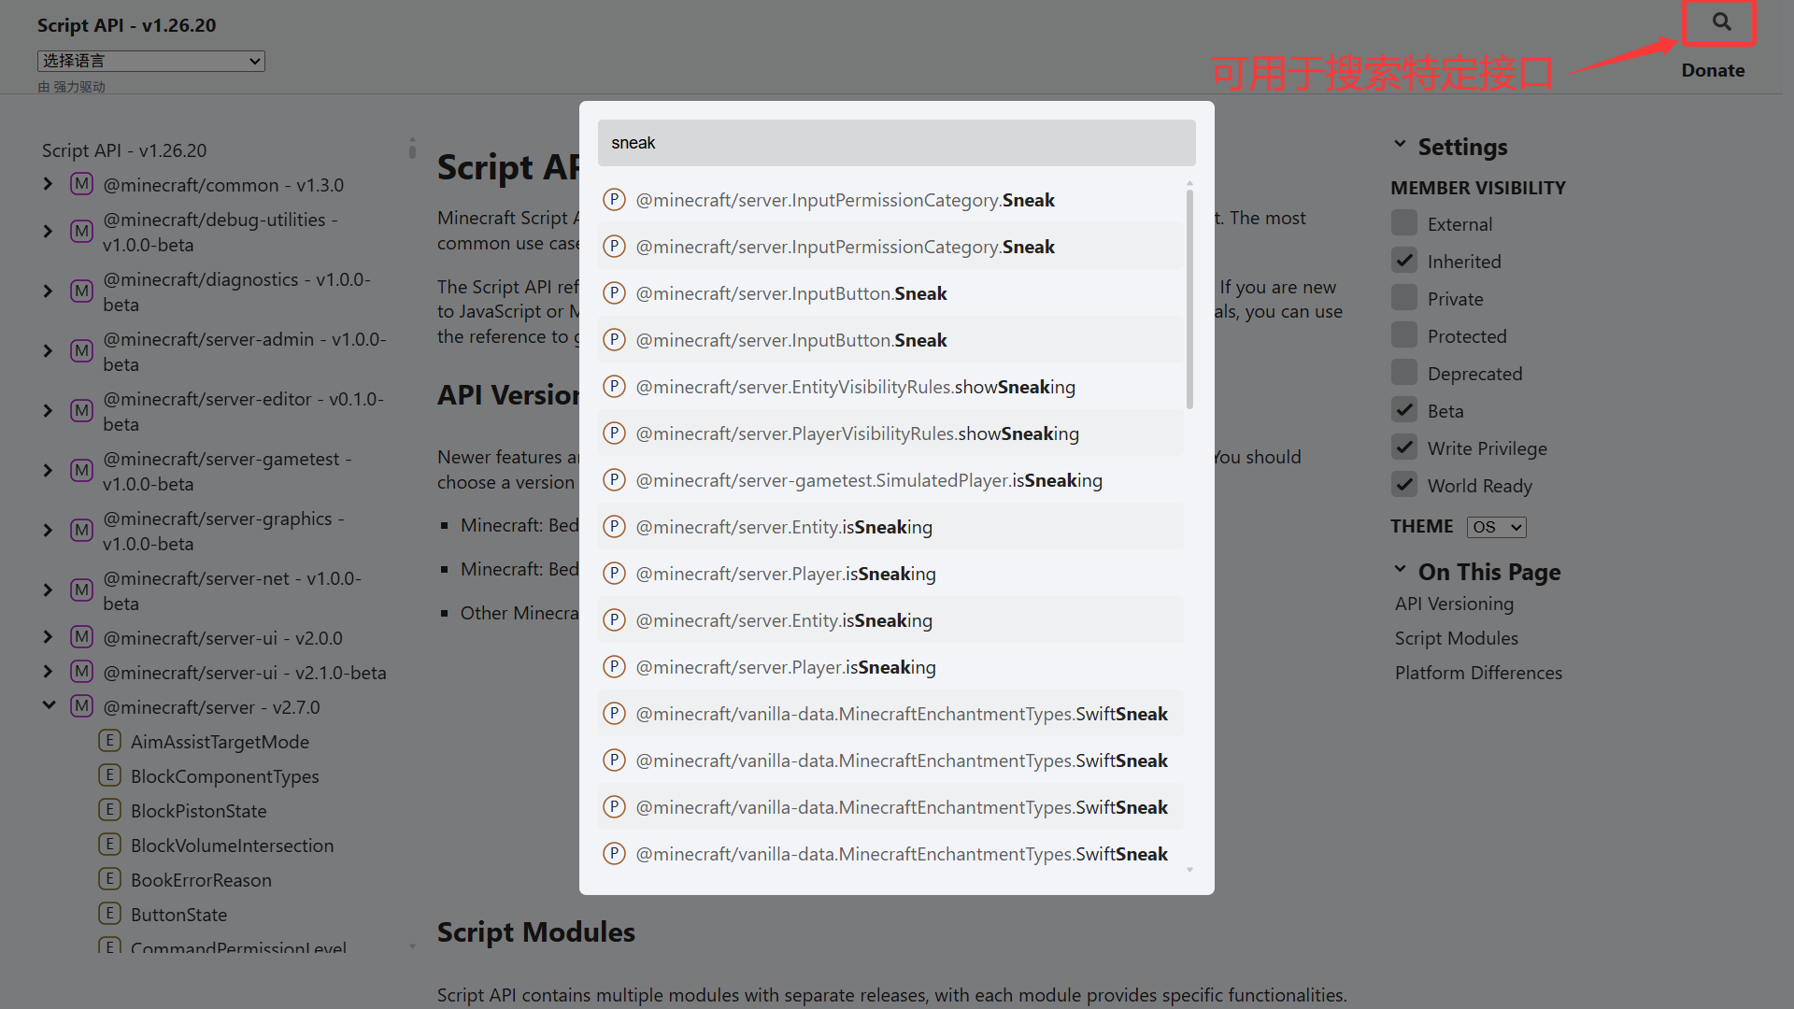Uncheck the World Ready checkbox

[1404, 485]
